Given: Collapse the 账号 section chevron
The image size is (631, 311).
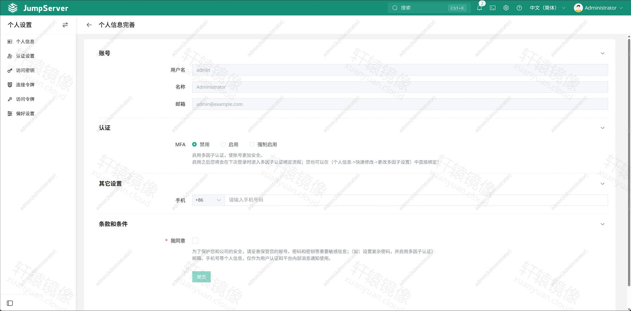Looking at the screenshot, I should pyautogui.click(x=602, y=53).
